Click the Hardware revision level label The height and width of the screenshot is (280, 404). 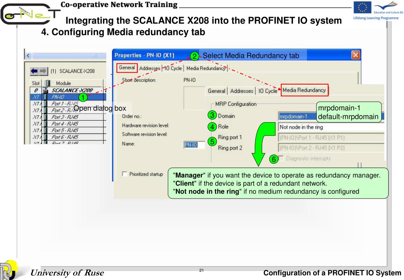pos(145,125)
